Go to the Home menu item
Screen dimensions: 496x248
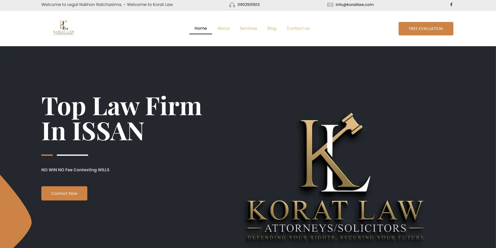pyautogui.click(x=201, y=28)
